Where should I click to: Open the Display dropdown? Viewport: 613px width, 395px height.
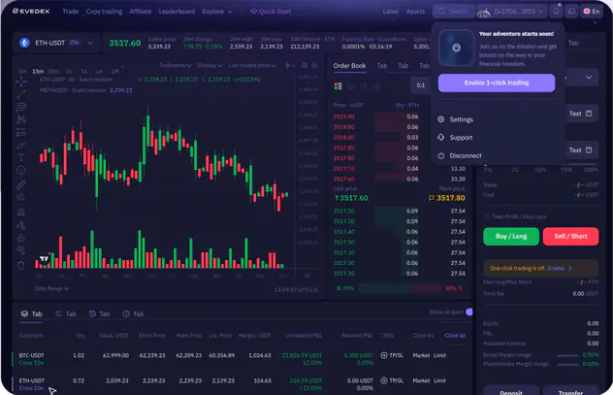pyautogui.click(x=210, y=65)
